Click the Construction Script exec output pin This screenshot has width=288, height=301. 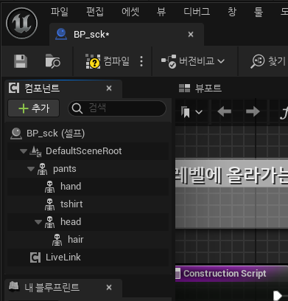(x=278, y=295)
